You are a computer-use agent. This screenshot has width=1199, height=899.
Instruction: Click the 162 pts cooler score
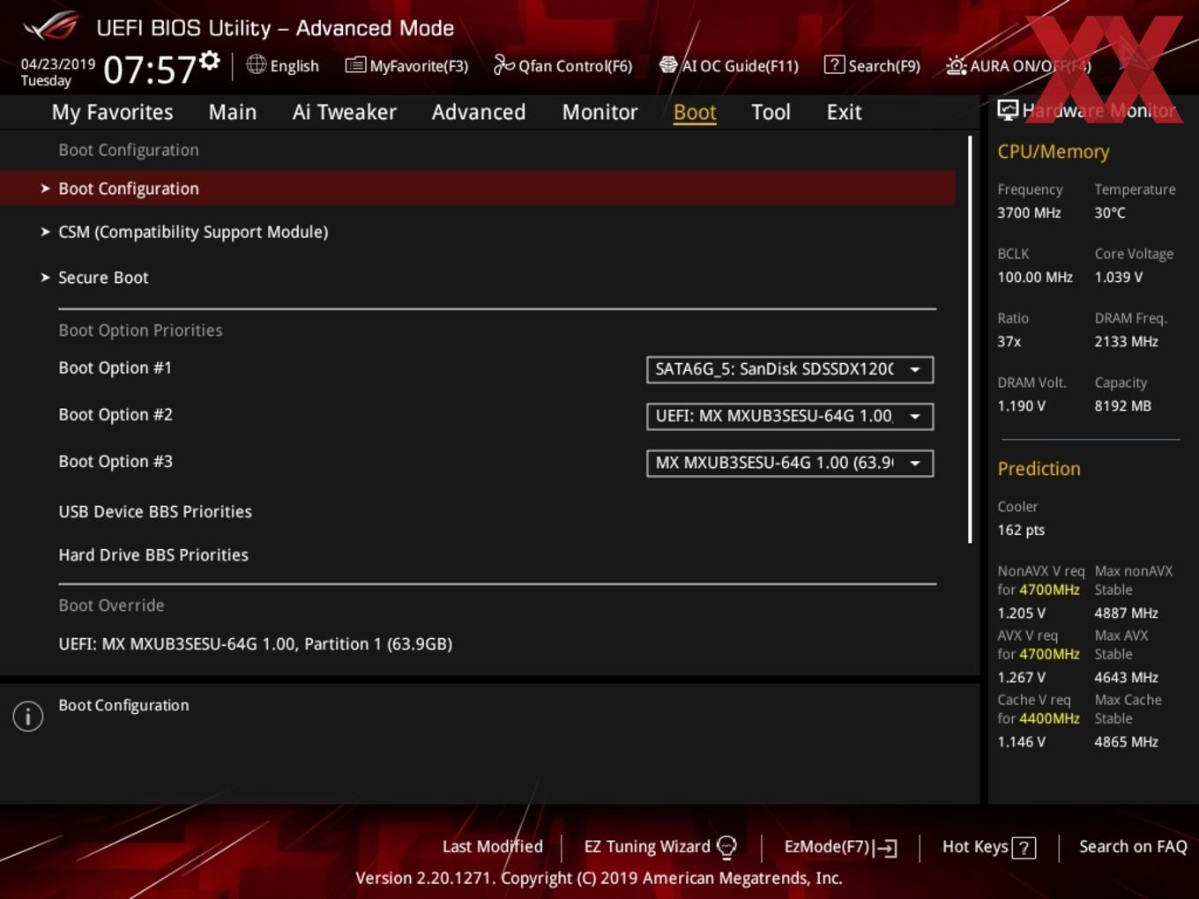click(x=1021, y=531)
